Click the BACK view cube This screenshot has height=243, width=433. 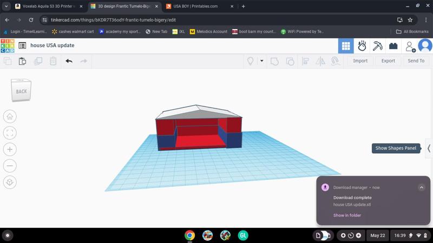pos(21,91)
